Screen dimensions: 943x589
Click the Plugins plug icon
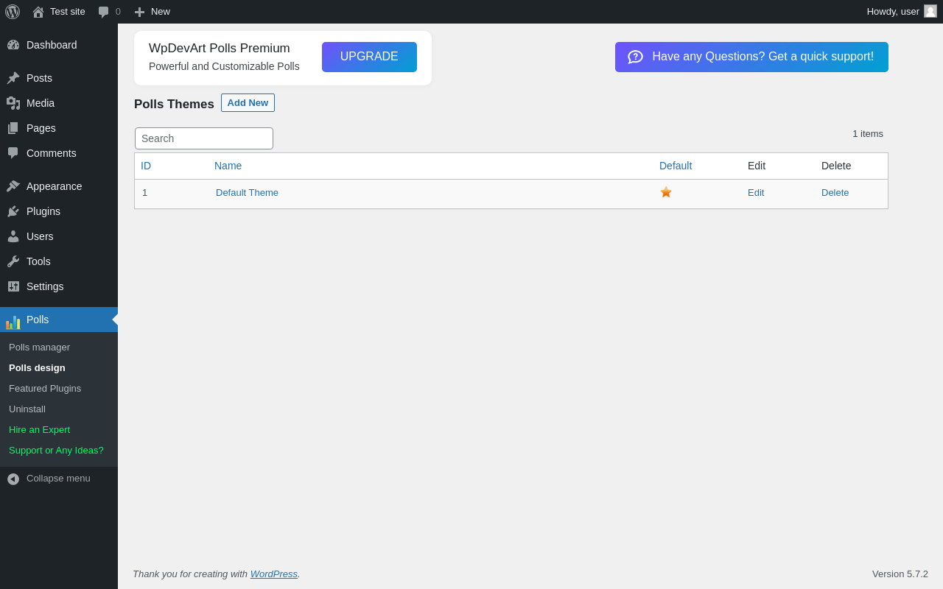coord(13,211)
